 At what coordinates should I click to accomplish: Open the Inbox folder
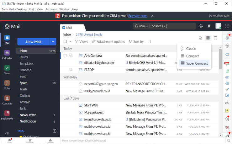pyautogui.click(x=36, y=51)
